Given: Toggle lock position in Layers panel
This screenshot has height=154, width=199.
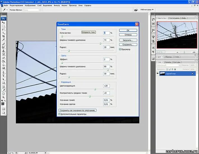Looking at the screenshot, I should click(172, 69).
